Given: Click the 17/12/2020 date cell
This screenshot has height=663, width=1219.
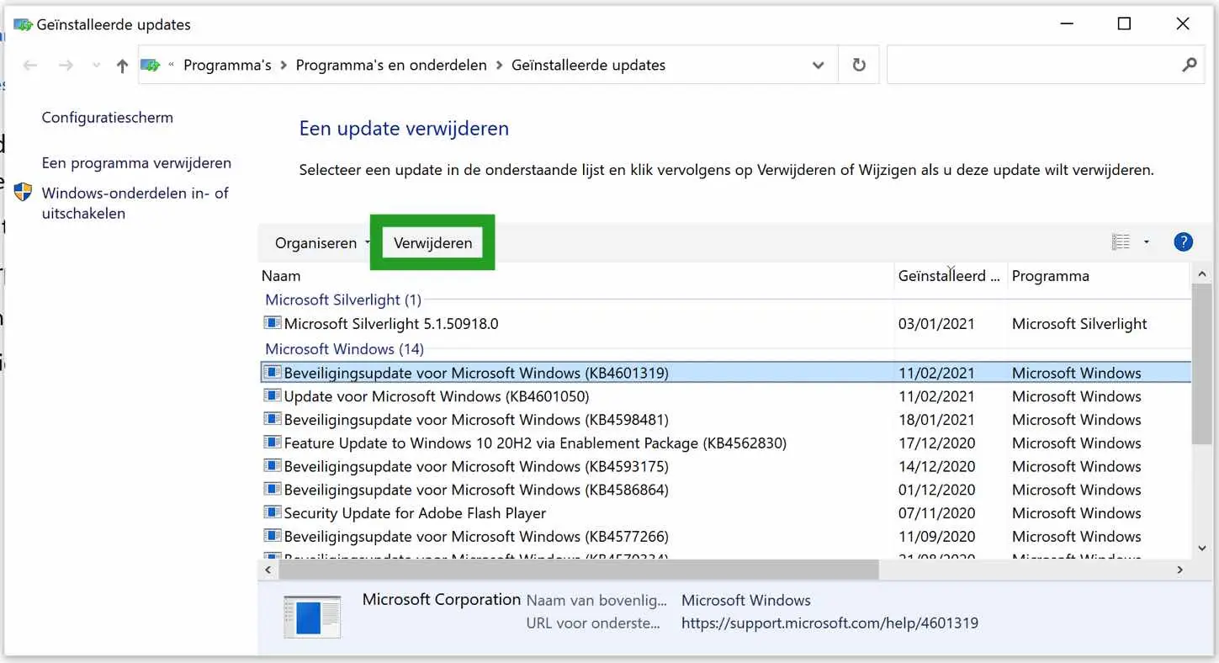Looking at the screenshot, I should [936, 443].
